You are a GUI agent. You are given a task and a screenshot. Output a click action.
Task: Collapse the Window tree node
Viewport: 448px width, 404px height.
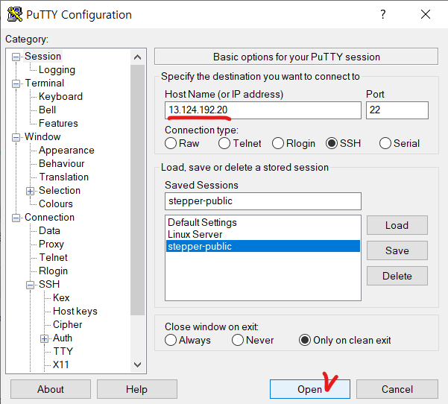(x=16, y=137)
